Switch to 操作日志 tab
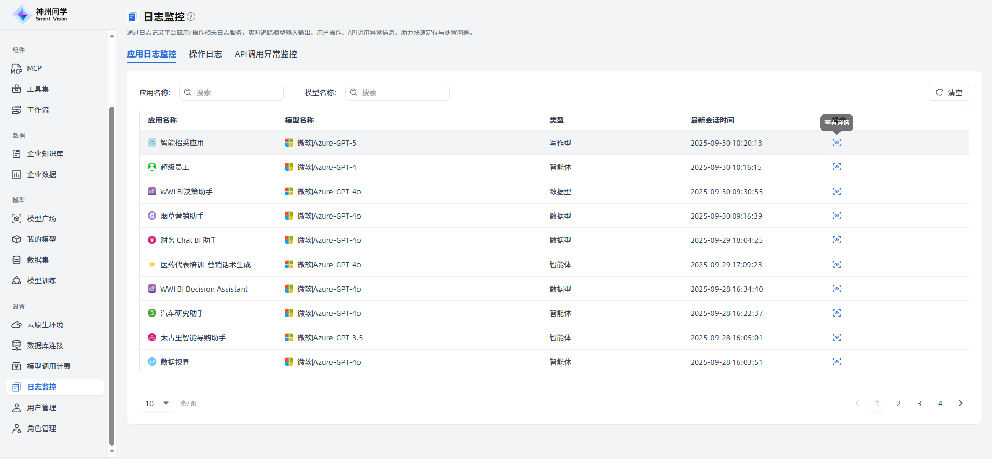Screen dimensions: 992x459 coord(205,54)
